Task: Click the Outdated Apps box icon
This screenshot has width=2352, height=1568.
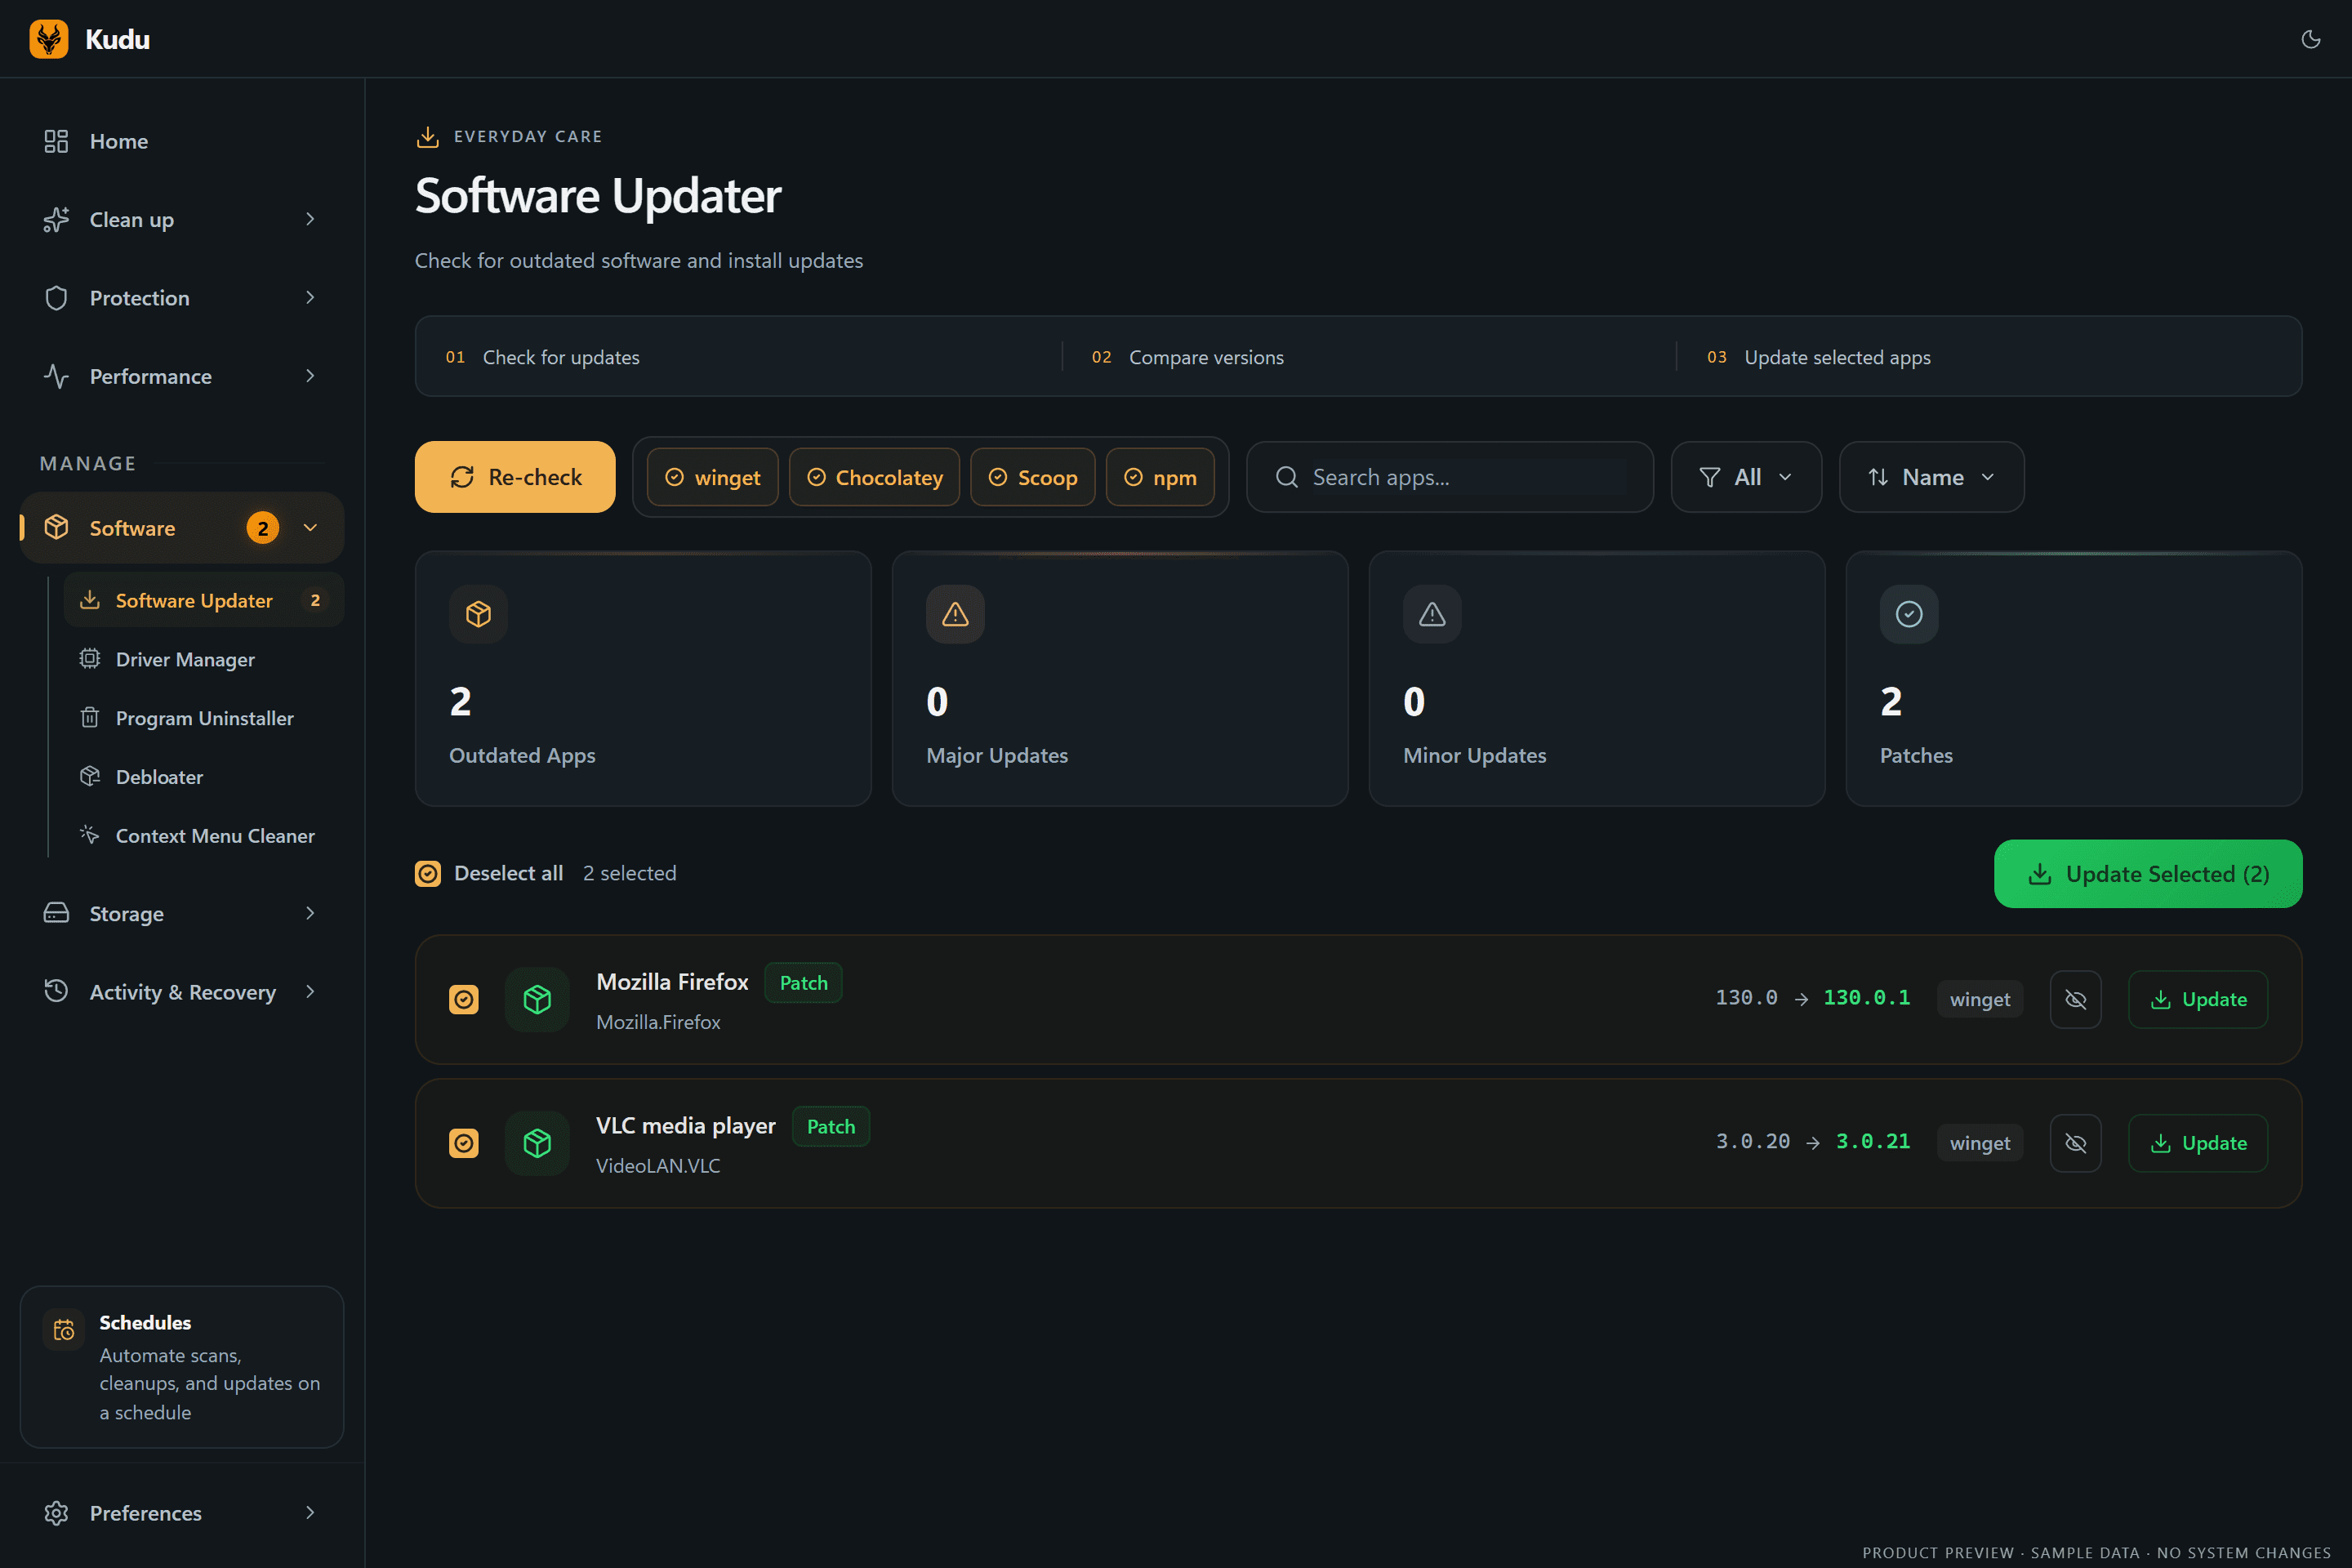Action: pos(478,614)
